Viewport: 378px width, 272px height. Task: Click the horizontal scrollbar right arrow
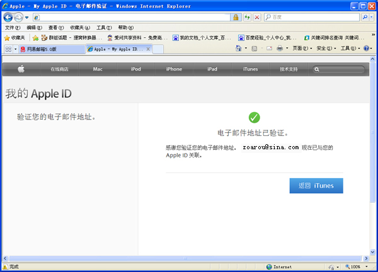coord(366,258)
